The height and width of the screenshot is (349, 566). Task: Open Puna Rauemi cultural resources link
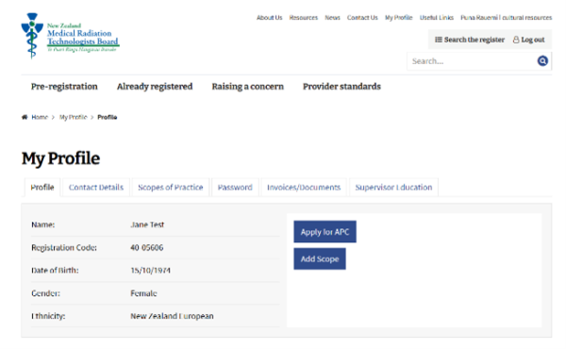pyautogui.click(x=506, y=17)
